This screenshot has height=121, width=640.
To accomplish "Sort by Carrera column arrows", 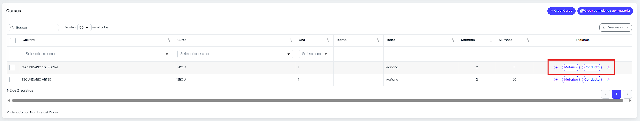I will pos(169,40).
